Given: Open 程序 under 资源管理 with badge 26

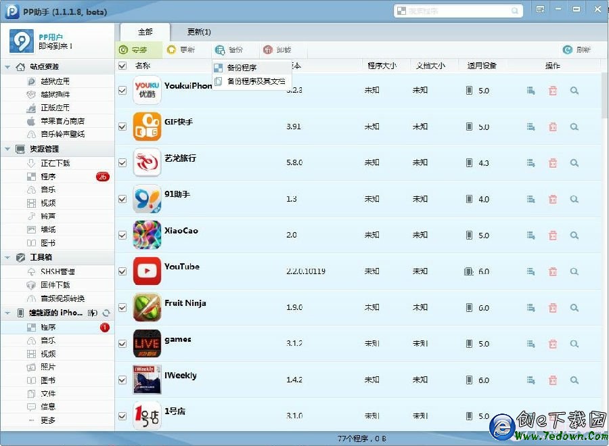Looking at the screenshot, I should (58, 177).
